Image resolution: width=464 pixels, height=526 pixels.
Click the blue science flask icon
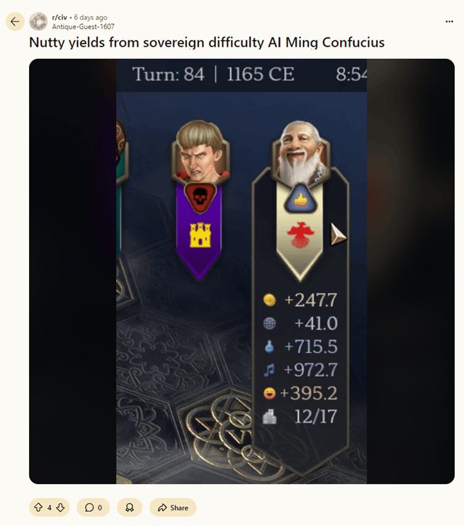269,347
